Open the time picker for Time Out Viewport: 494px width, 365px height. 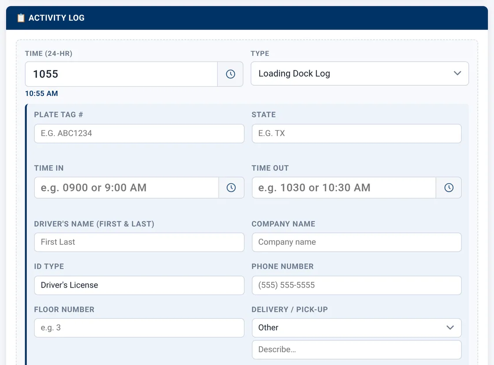(x=449, y=188)
